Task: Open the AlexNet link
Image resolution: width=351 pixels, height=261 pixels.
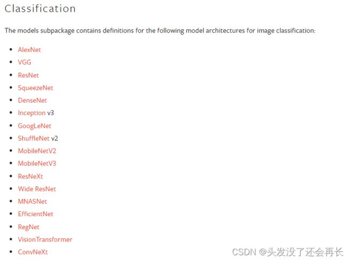Action: click(x=29, y=50)
